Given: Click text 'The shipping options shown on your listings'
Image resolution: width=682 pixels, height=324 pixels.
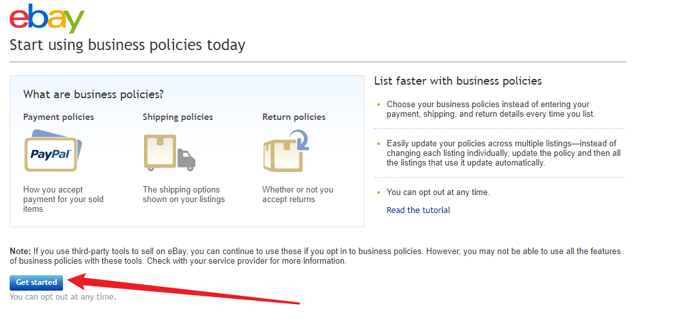Looking at the screenshot, I should coord(184,194).
